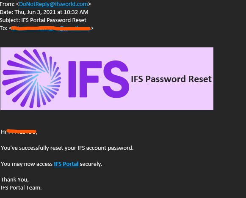
Task: Click the You may now access text
Action: tap(27, 164)
